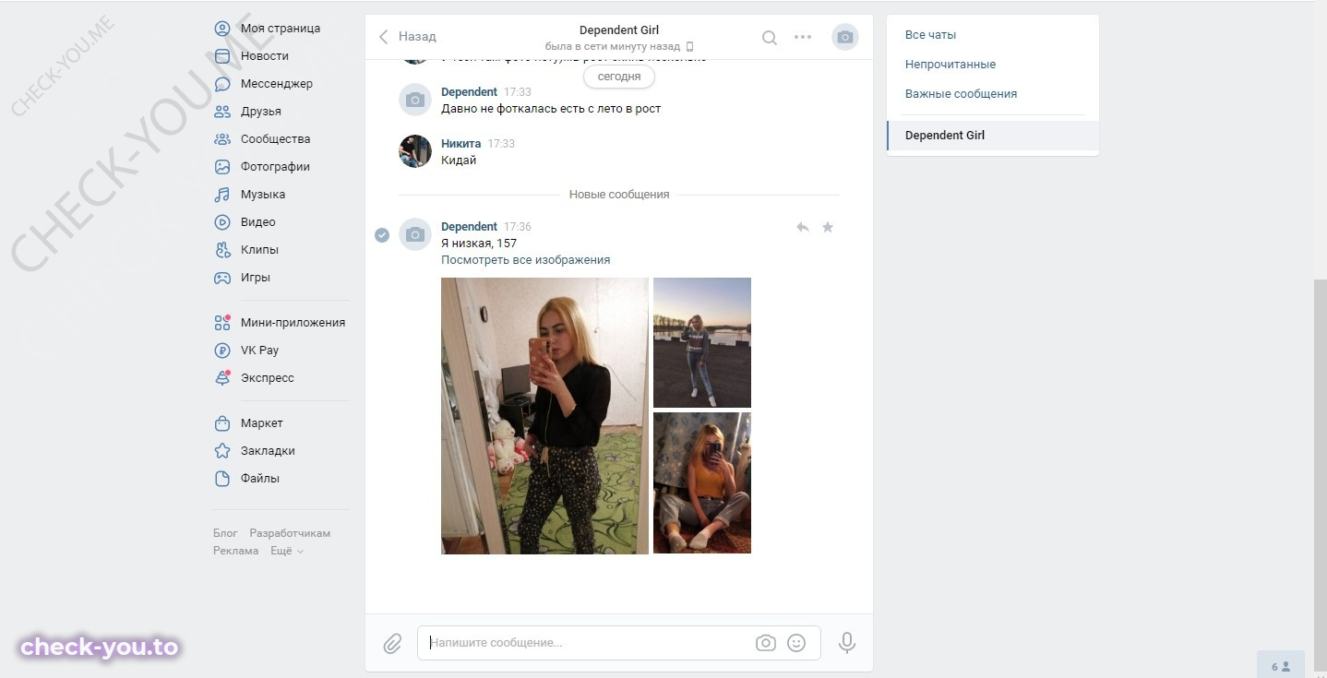This screenshot has height=678, width=1327.
Task: Open the Games controller icon in sidebar
Action: click(x=222, y=278)
